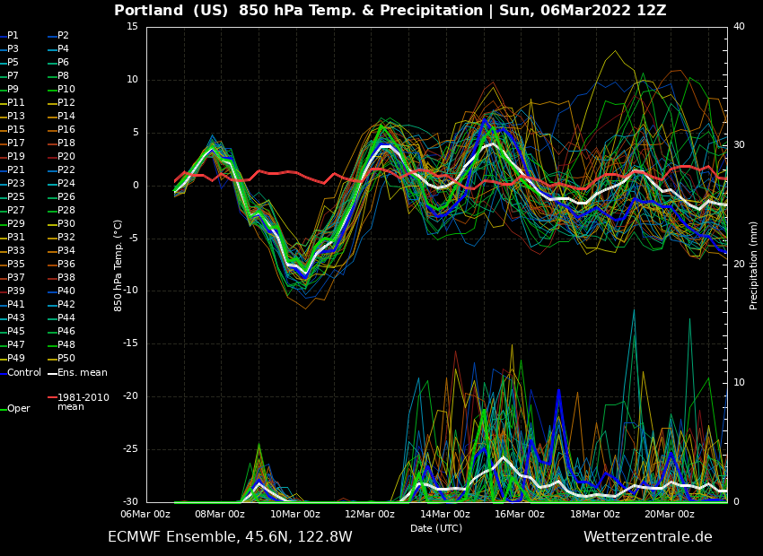This screenshot has height=556, width=763.
Task: Select the P44 legend label
Action: pos(66,318)
